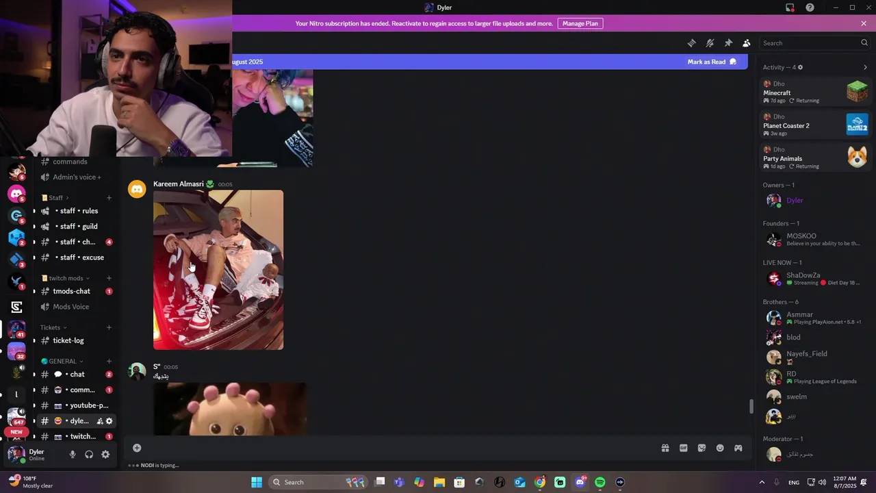
Task: Open Planet Coaster 2 activity card
Action: pyautogui.click(x=815, y=125)
